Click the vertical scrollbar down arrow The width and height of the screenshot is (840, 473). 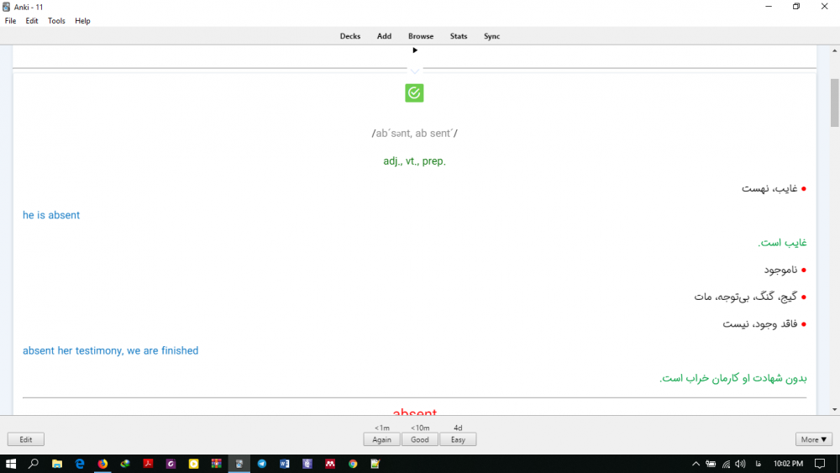click(834, 409)
